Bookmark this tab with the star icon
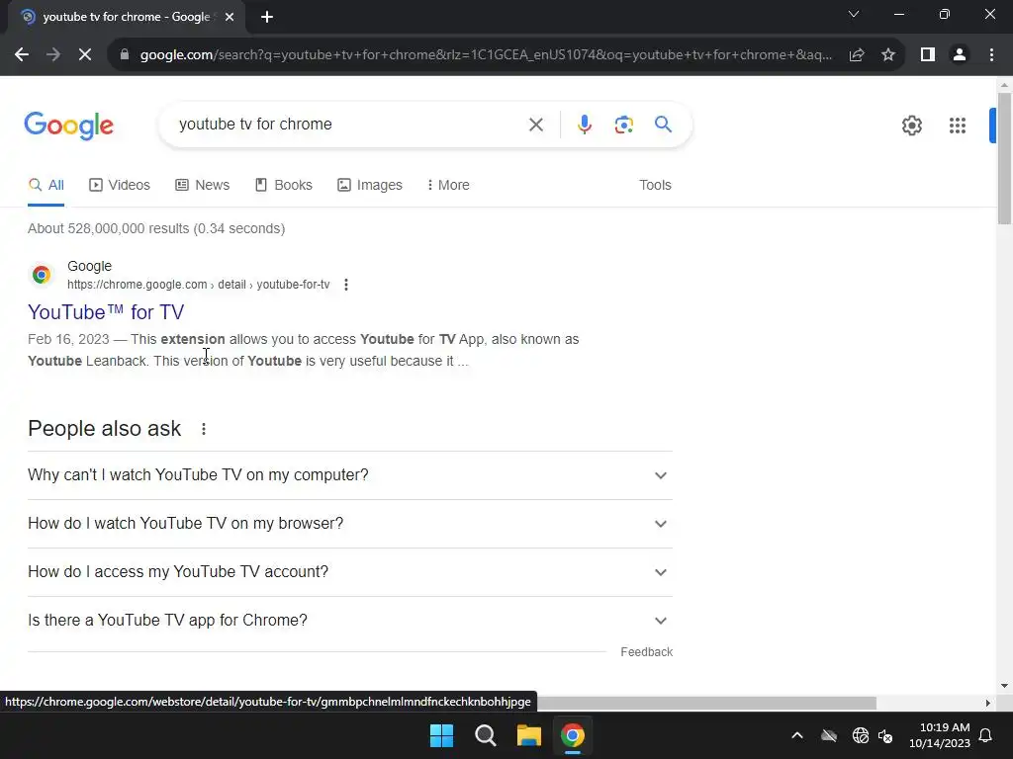Viewport: 1013px width, 759px height. coord(888,55)
